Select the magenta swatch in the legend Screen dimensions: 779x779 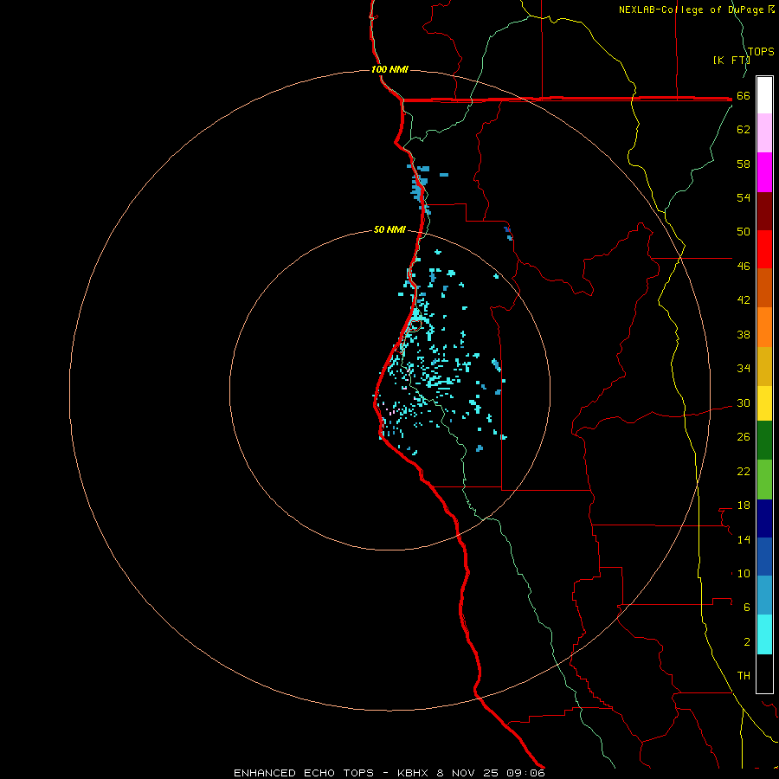[x=764, y=172]
